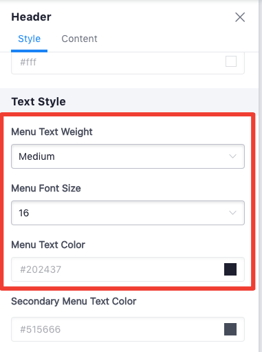
Task: Close the Header settings panel
Action: (x=240, y=17)
